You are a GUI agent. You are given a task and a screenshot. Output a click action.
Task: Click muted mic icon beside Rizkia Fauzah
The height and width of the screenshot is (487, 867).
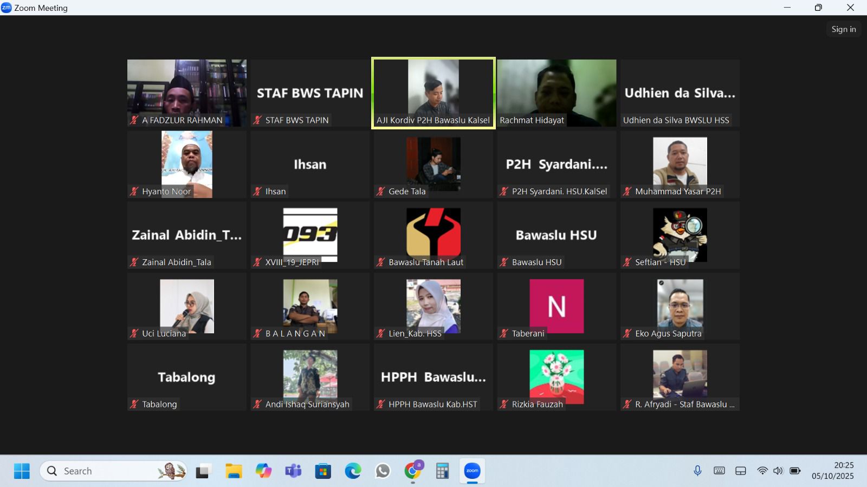(504, 404)
